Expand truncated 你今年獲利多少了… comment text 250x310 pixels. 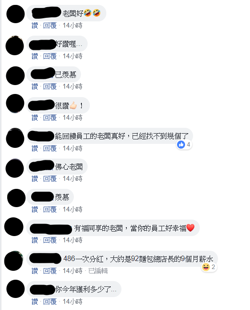[114, 290]
